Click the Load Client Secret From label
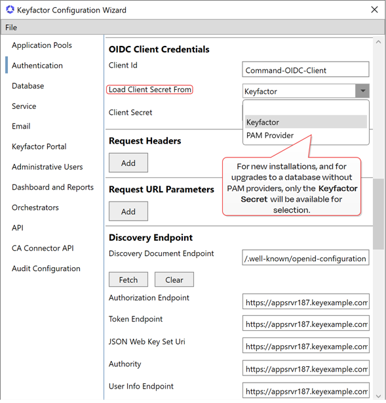Viewport: 386px width, 403px height. coord(150,89)
